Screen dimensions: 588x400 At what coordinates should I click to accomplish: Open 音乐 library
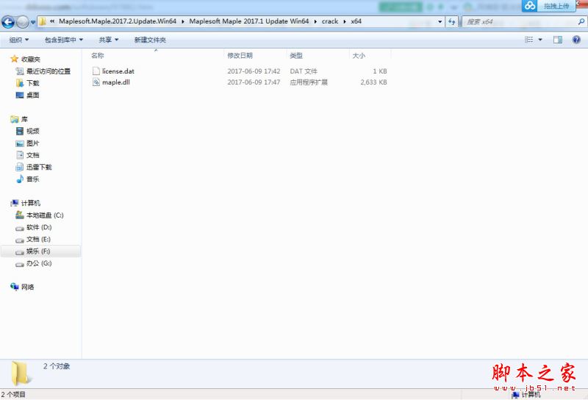pyautogui.click(x=32, y=179)
